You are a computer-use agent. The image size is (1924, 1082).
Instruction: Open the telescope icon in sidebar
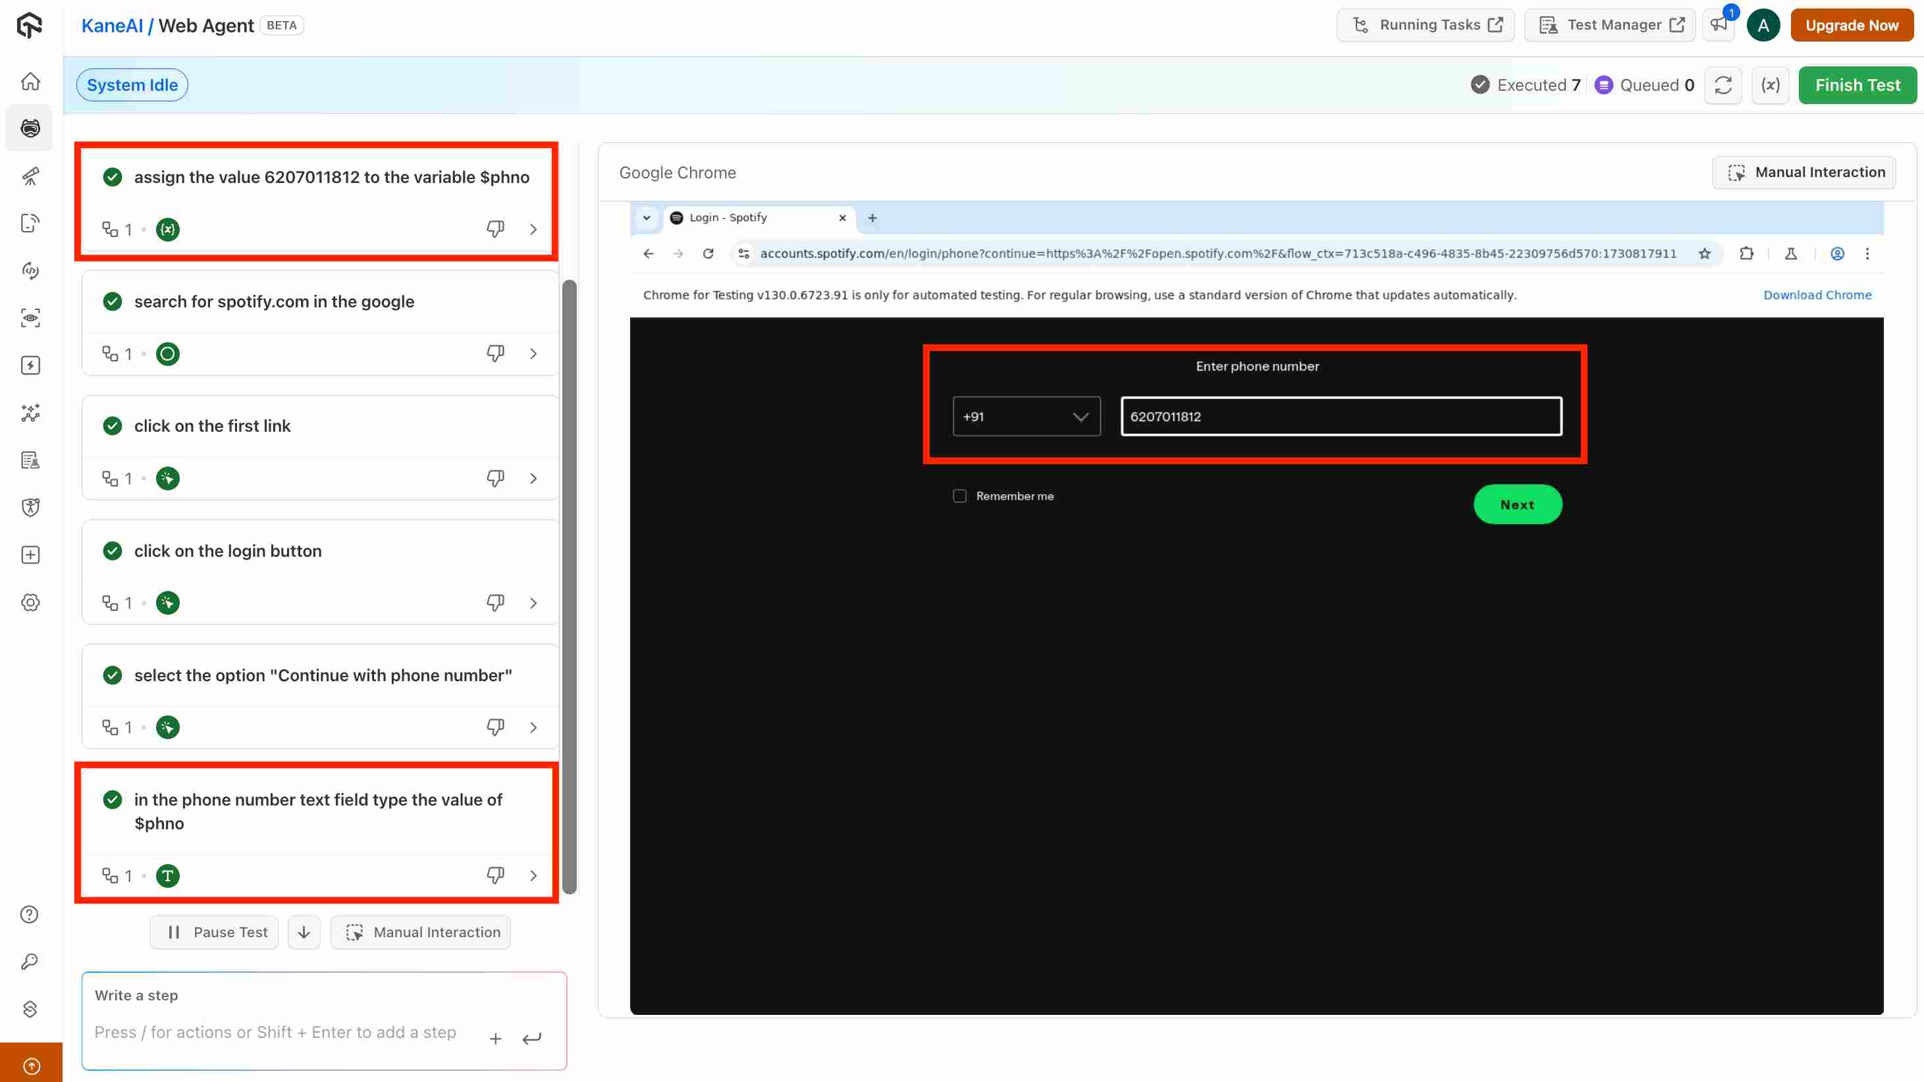[30, 176]
